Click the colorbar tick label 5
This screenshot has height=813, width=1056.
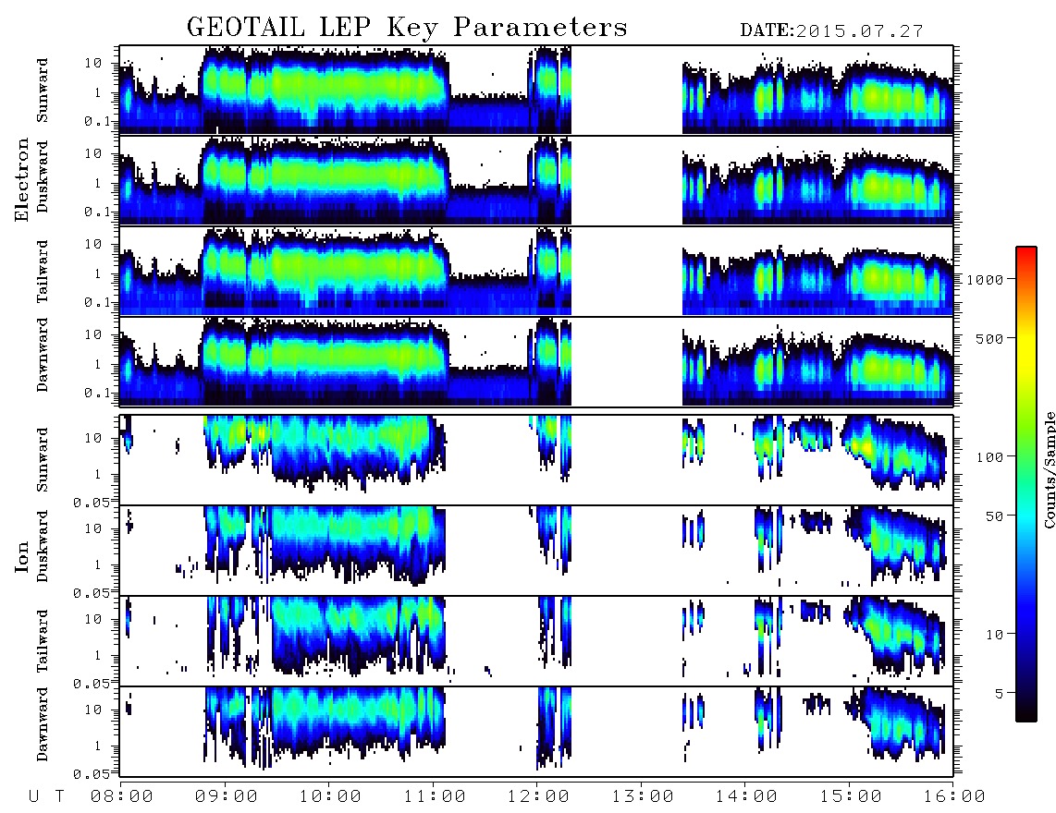(999, 693)
